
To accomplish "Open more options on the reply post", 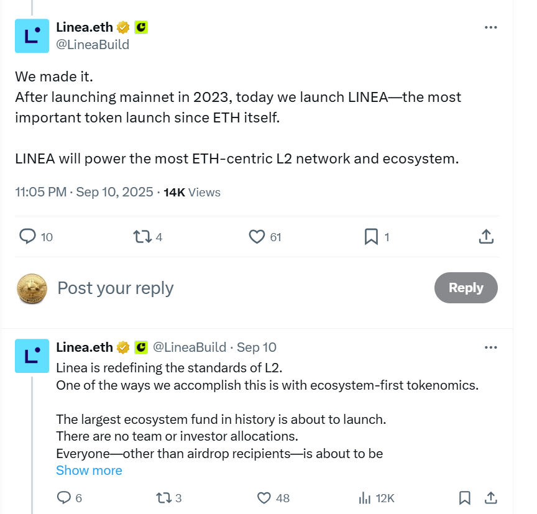I will pos(490,347).
